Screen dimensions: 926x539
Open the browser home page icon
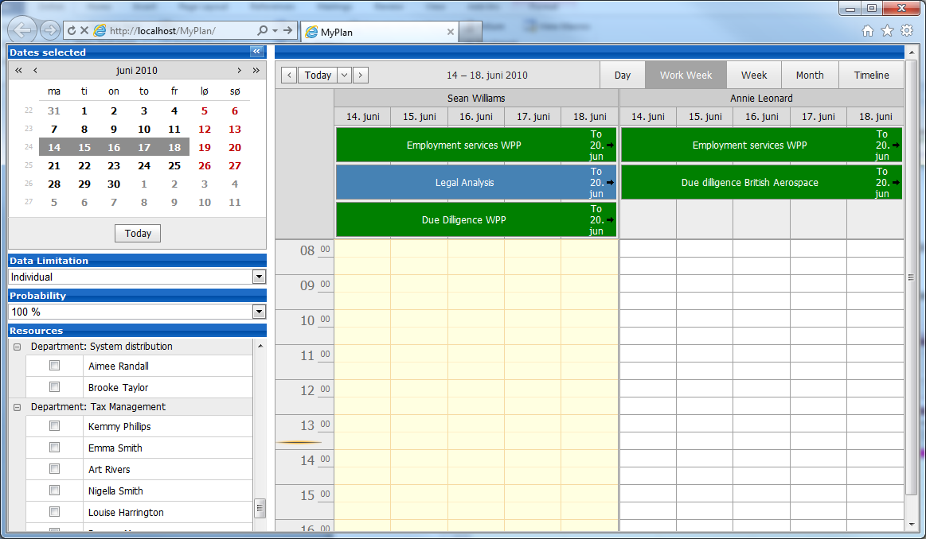point(868,31)
